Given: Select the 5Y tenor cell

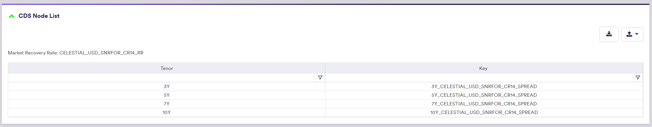Looking at the screenshot, I should [167, 95].
